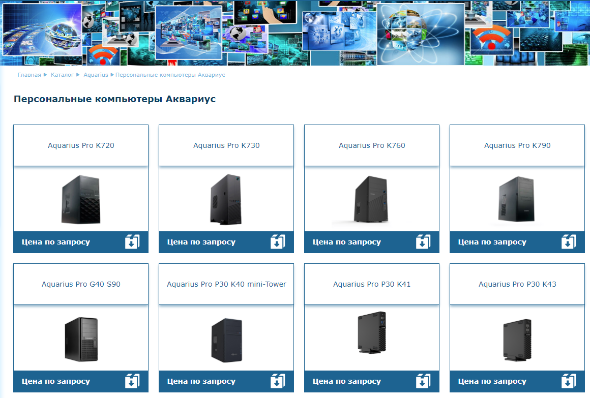This screenshot has height=398, width=590.
Task: Click the download icon on P30 K40 mini-Tower card
Action: [x=278, y=381]
